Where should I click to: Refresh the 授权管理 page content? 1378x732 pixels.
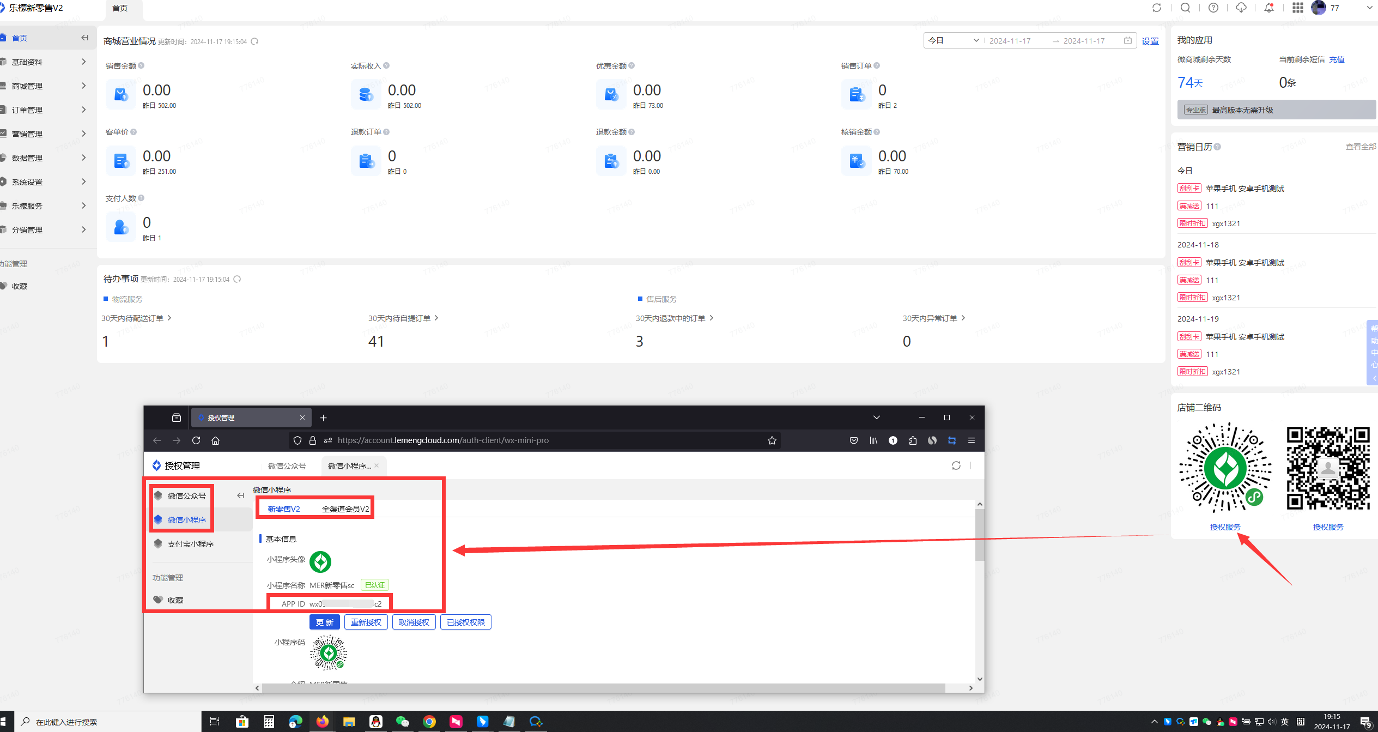(956, 465)
